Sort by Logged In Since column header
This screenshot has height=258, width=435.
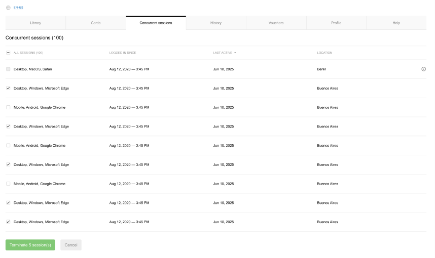point(123,53)
